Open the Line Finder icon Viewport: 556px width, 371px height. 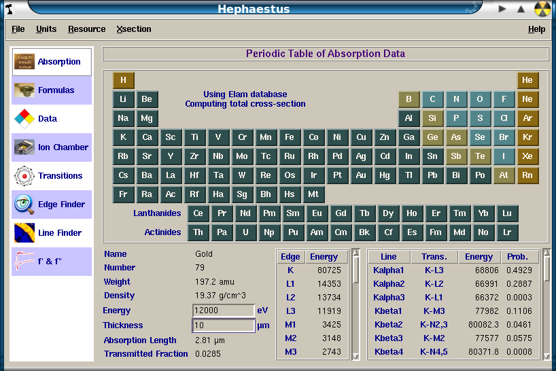click(x=24, y=233)
